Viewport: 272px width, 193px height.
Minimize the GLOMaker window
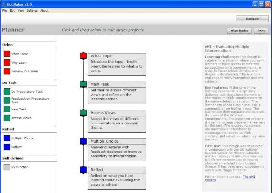pos(255,4)
